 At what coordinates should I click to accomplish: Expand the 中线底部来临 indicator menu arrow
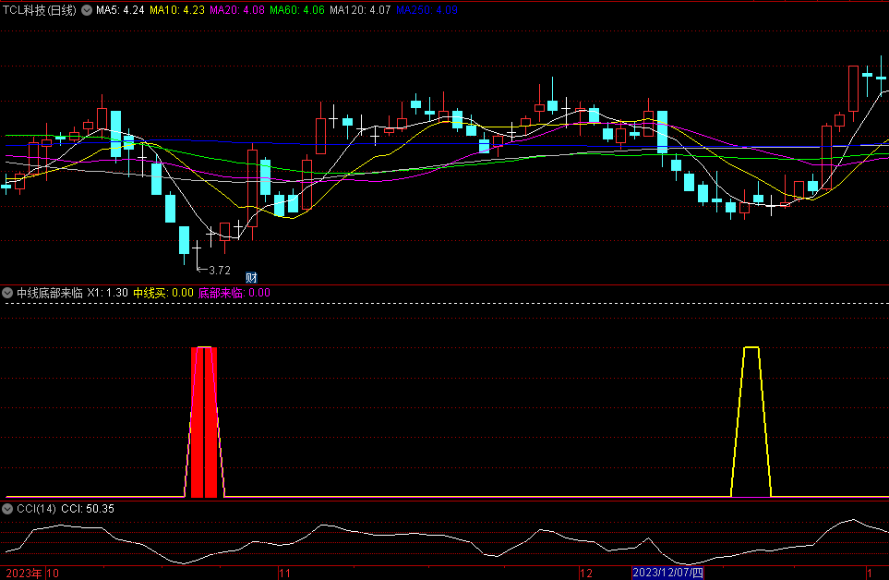(x=7, y=293)
